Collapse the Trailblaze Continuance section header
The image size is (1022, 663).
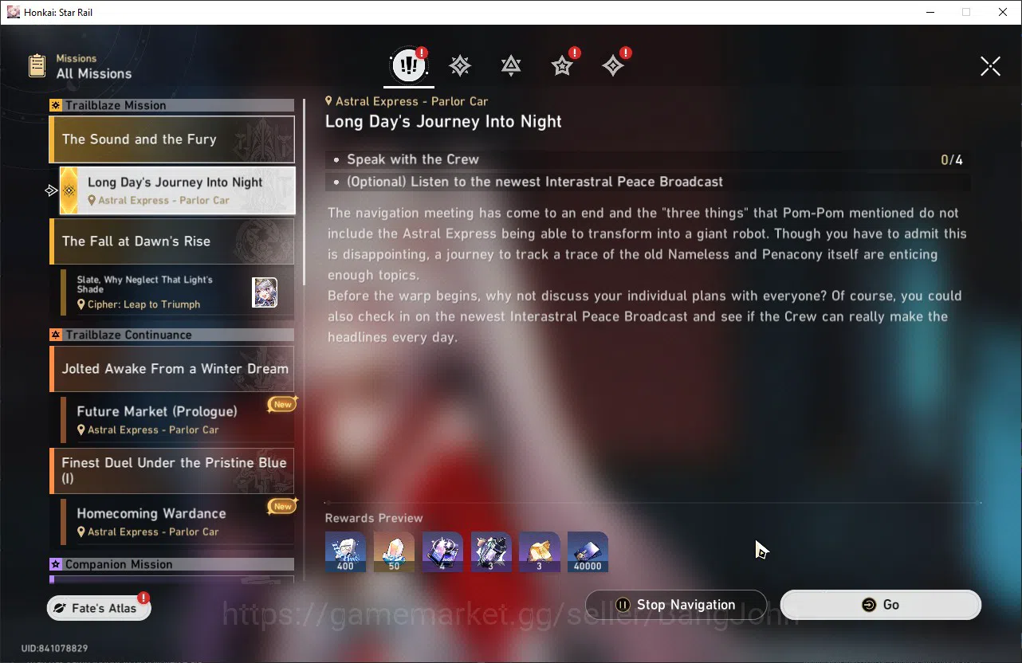point(171,335)
